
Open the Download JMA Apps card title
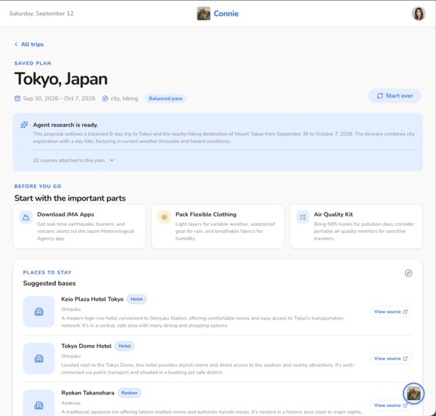click(65, 214)
